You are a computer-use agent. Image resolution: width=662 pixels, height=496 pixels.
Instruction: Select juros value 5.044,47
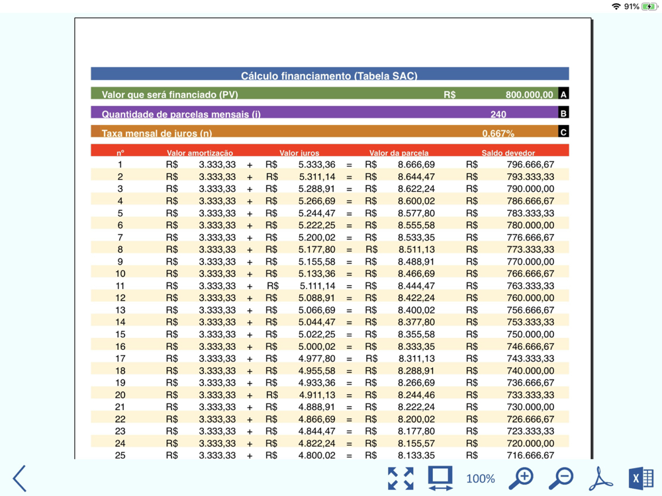pos(316,322)
